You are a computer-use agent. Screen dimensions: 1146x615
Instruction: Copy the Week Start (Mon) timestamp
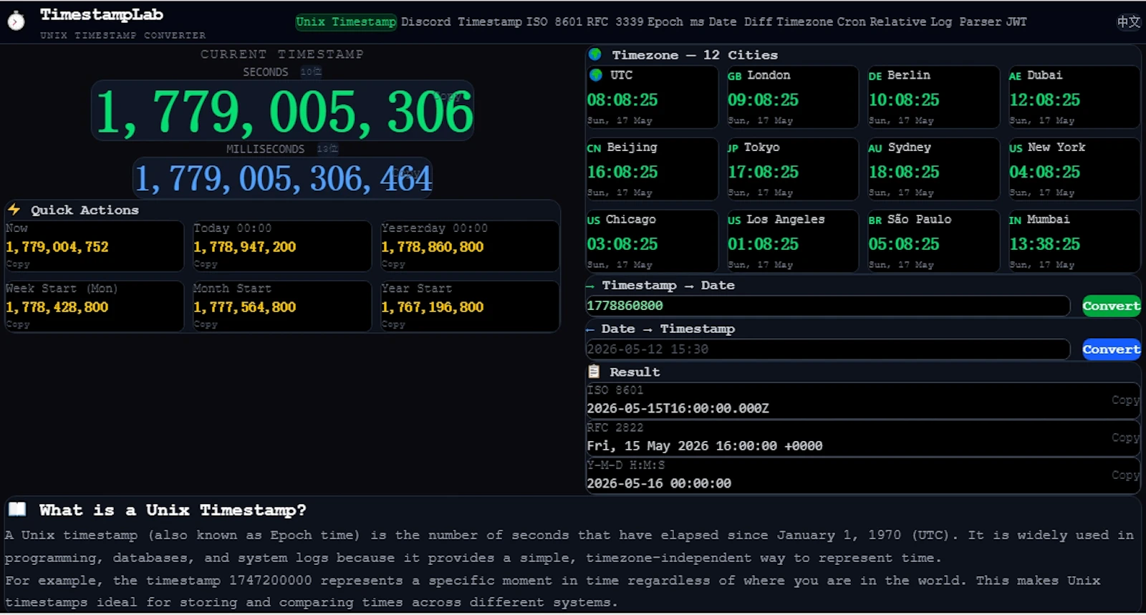click(x=18, y=324)
